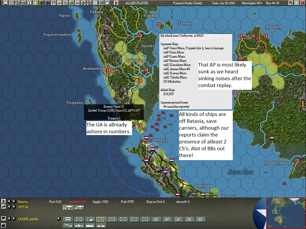This screenshot has width=306, height=229.
Task: Go to next base with arrow right of Batavia row
Action: tap(14, 202)
